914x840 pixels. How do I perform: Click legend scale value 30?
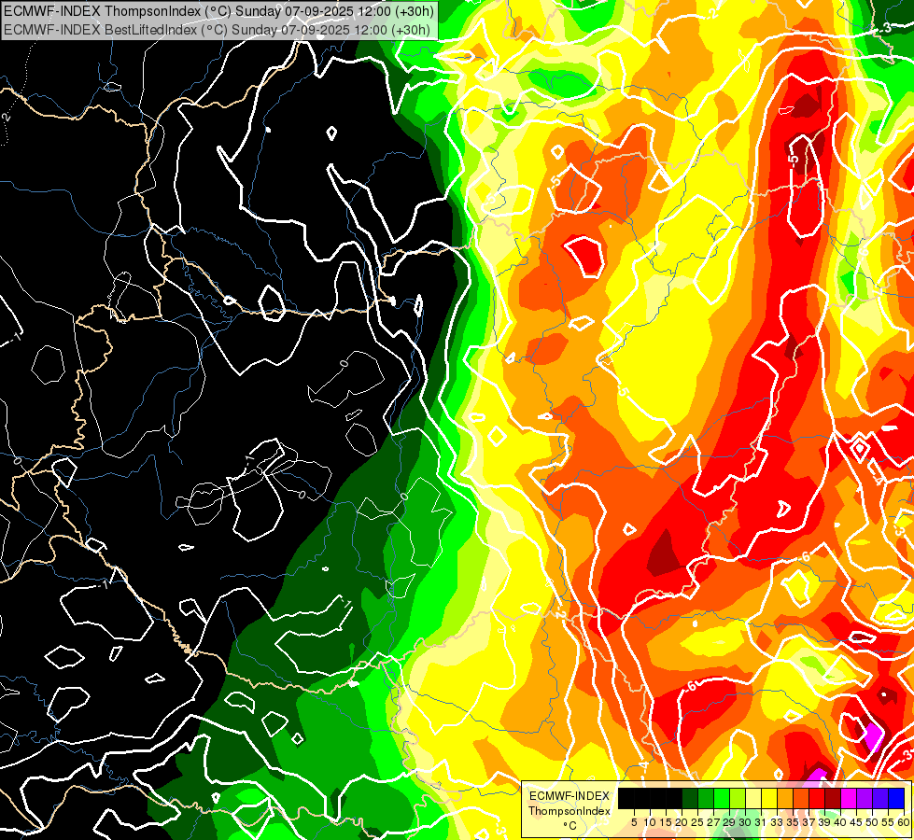tap(745, 822)
